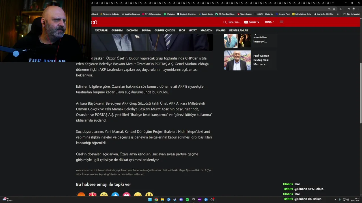Open the Chrome extensions puzzle icon
The width and height of the screenshot is (362, 203).
tap(341, 9)
